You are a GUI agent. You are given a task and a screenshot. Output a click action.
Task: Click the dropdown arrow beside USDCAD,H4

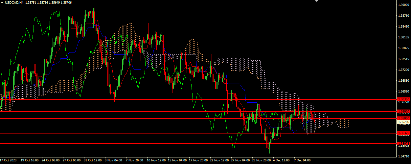[2, 2]
